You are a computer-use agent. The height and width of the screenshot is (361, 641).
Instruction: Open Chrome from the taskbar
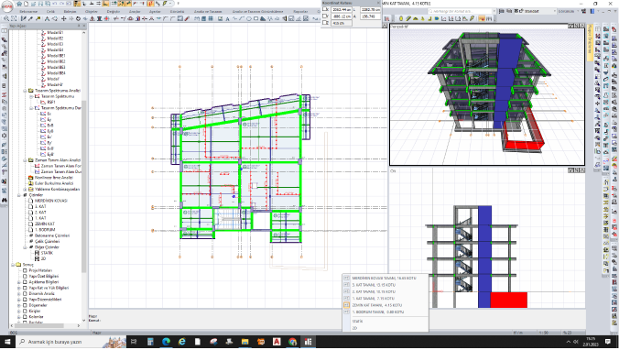pyautogui.click(x=292, y=342)
